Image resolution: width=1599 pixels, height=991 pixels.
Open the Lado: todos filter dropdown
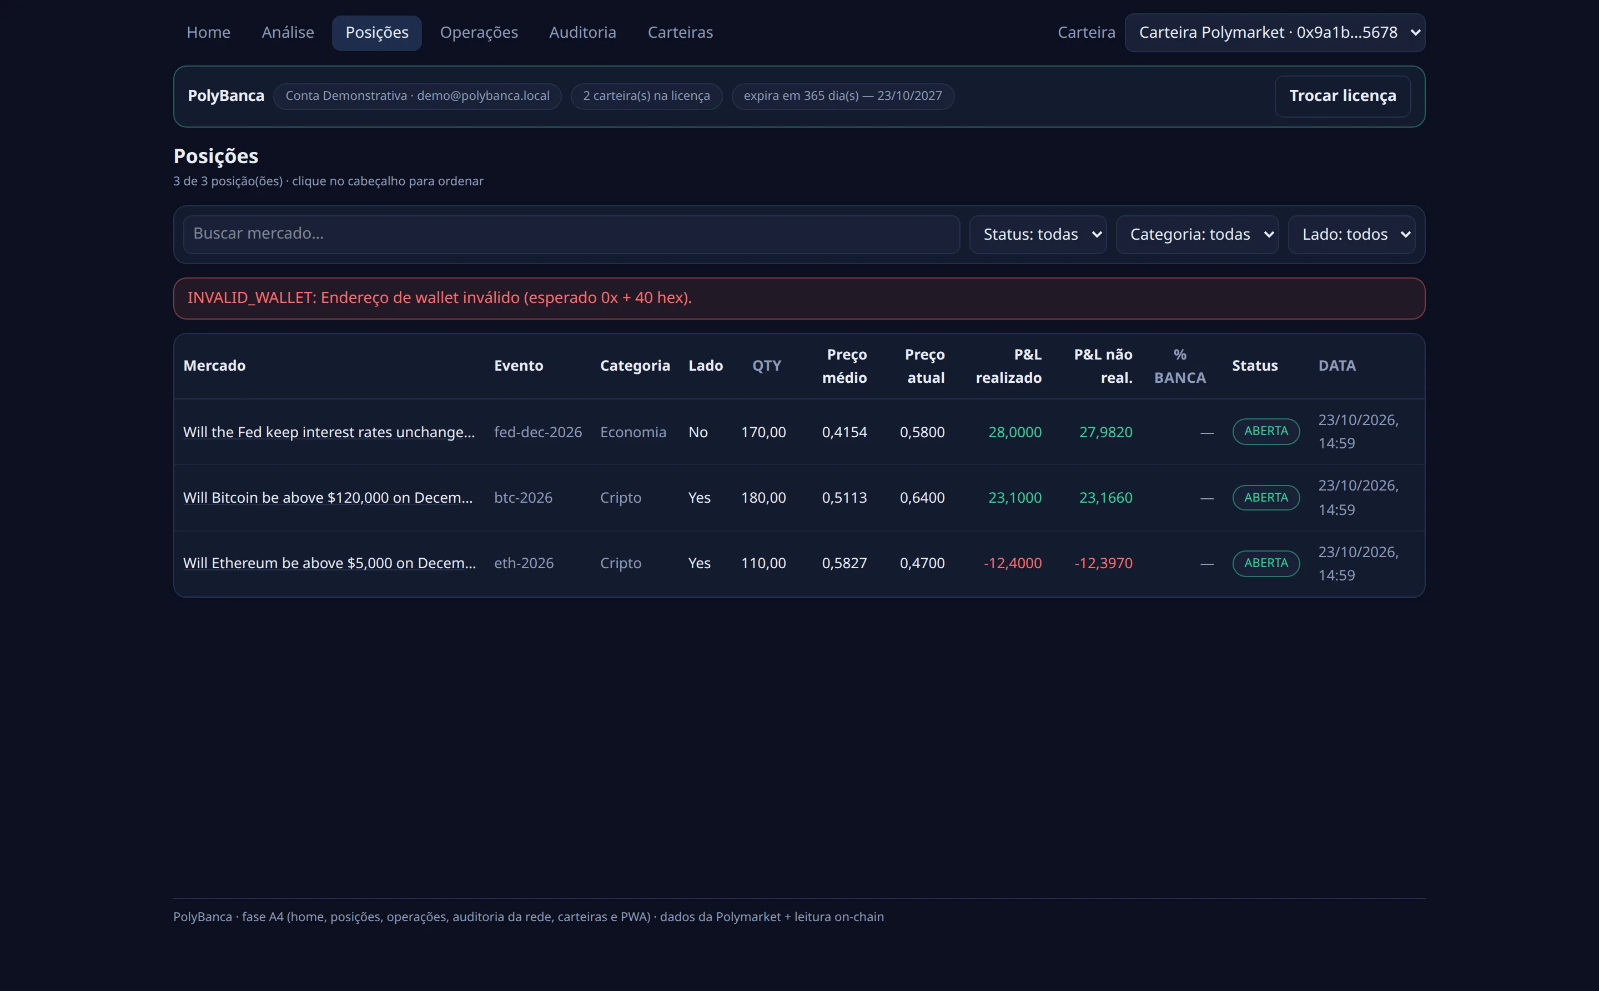click(1351, 235)
